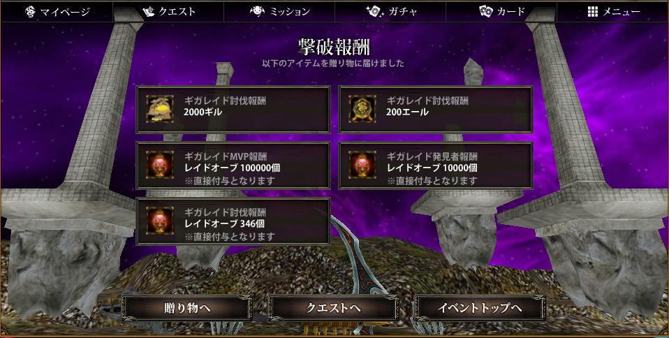Open the マイページ tab
The height and width of the screenshot is (338, 669).
57,11
